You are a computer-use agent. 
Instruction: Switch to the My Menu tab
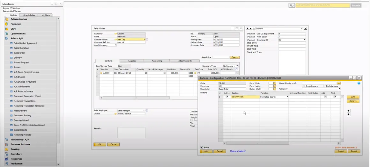pos(46,15)
